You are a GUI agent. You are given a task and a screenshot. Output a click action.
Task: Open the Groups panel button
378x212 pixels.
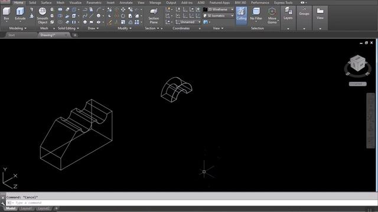(304, 12)
